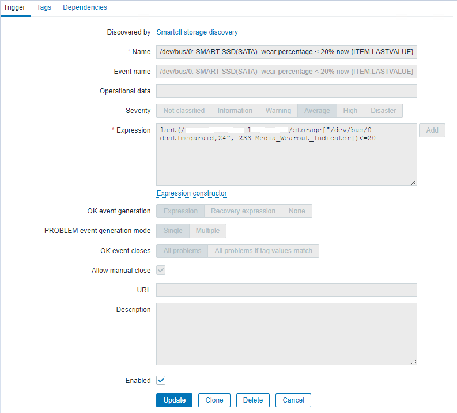Select Warning severity

(x=278, y=111)
